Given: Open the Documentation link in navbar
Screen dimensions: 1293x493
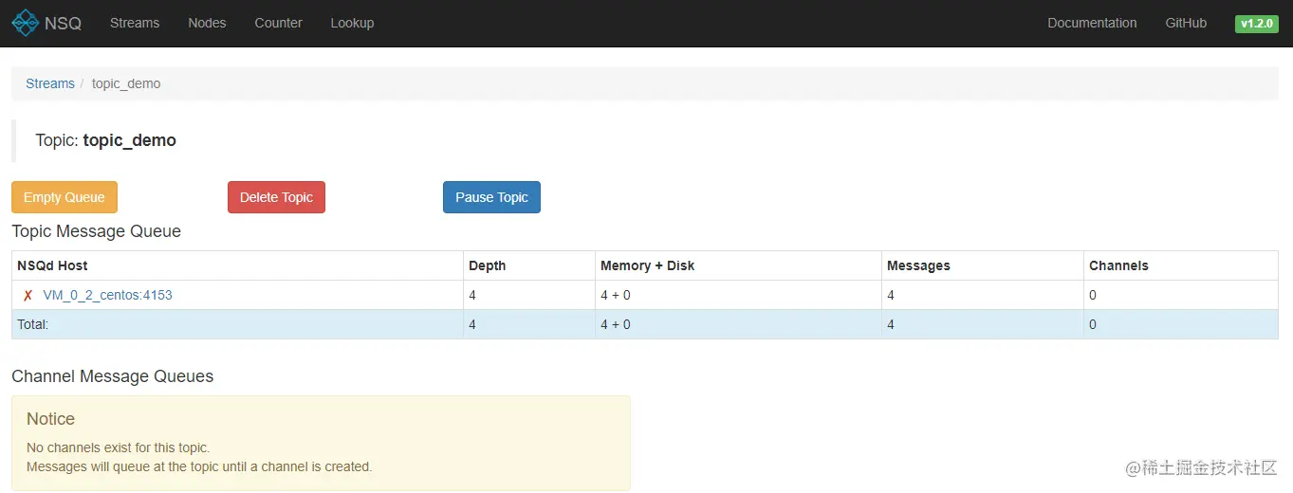Looking at the screenshot, I should click(x=1092, y=23).
